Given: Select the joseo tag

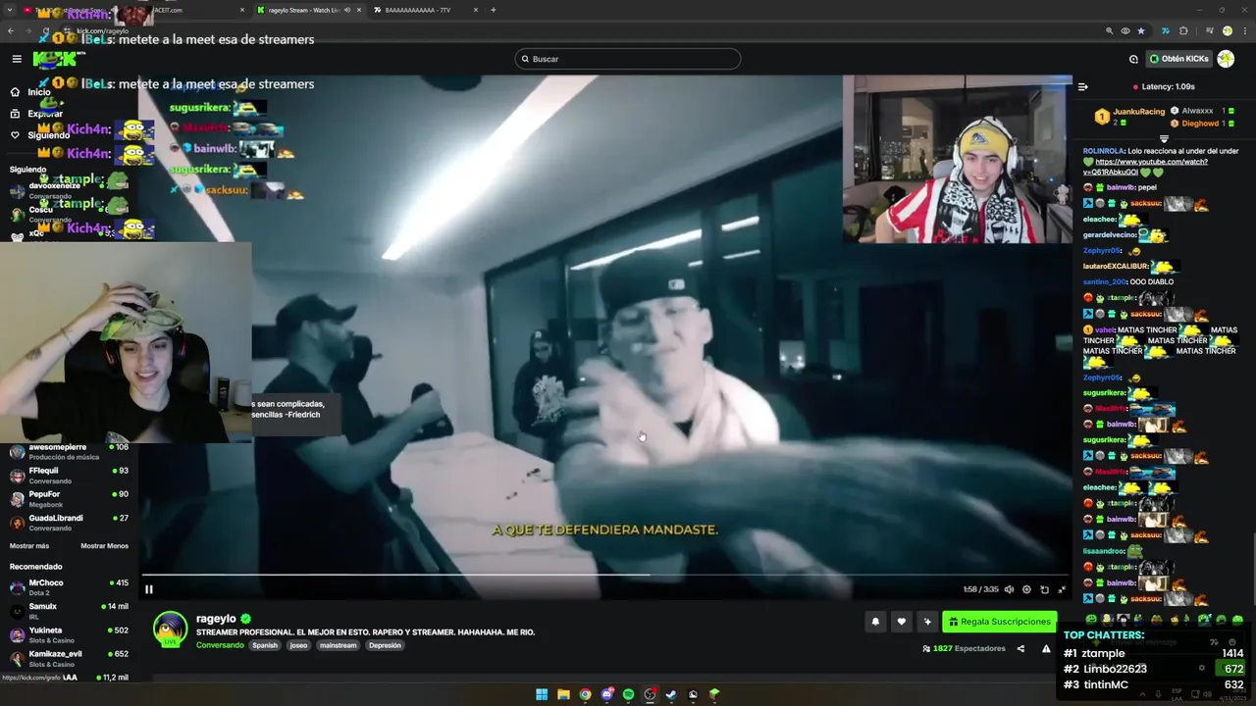Looking at the screenshot, I should pos(298,645).
